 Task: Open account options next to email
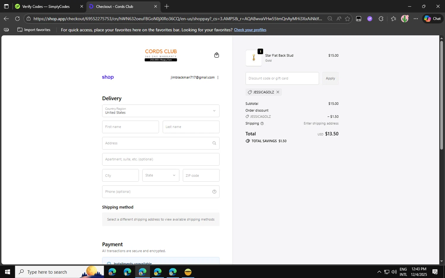tap(218, 77)
